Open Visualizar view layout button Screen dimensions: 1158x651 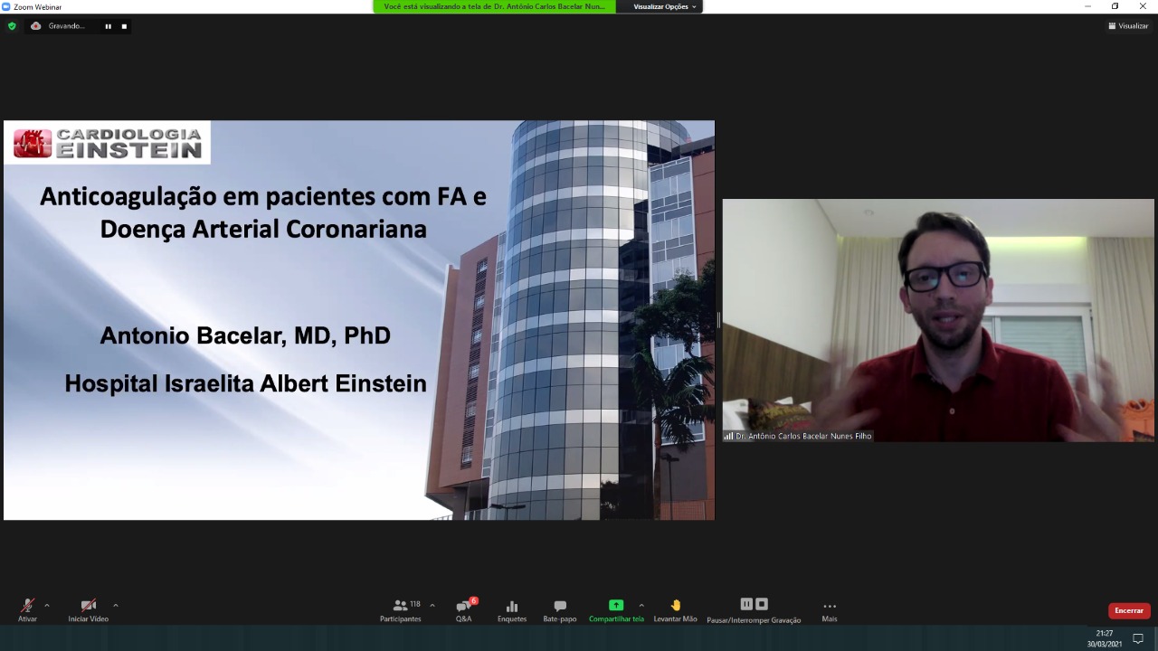[x=1128, y=26]
